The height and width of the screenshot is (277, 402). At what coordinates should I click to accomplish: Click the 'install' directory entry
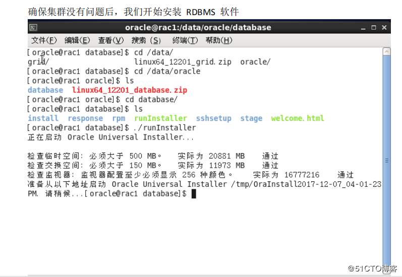[43, 118]
